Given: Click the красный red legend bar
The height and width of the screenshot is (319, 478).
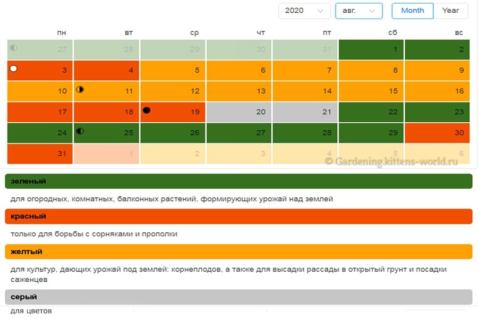Looking at the screenshot, I should 238,216.
